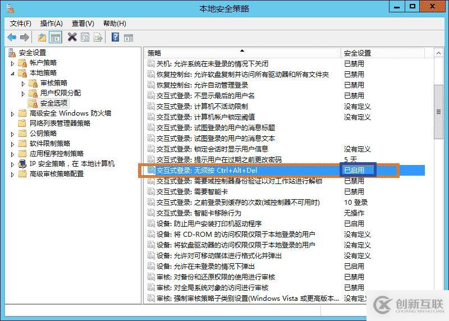This screenshot has width=449, height=321.
Task: Click the Help question mark icon
Action: tap(116, 37)
